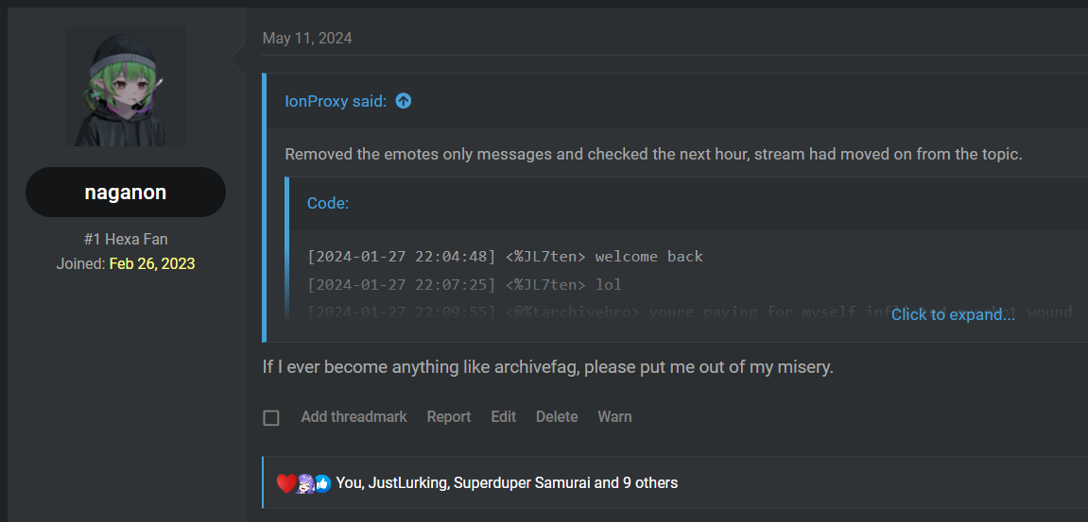Tick the post selection checkbox

pyautogui.click(x=271, y=418)
